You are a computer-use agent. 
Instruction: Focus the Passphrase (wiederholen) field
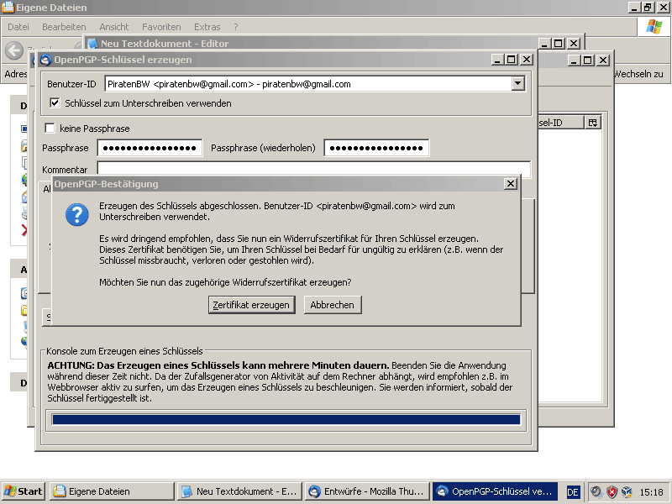click(x=376, y=148)
